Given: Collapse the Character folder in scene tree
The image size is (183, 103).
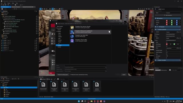Looking at the screenshot, I should [x=2, y=15].
